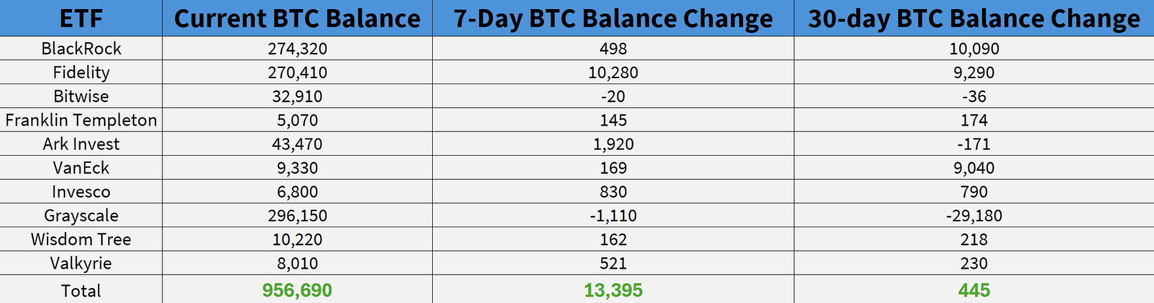Select the ETF column header

[81, 19]
